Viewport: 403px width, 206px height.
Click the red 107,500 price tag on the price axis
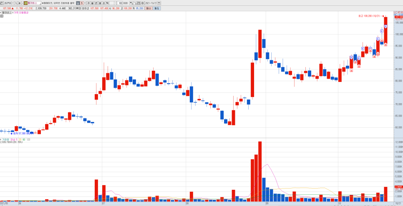tap(399, 17)
